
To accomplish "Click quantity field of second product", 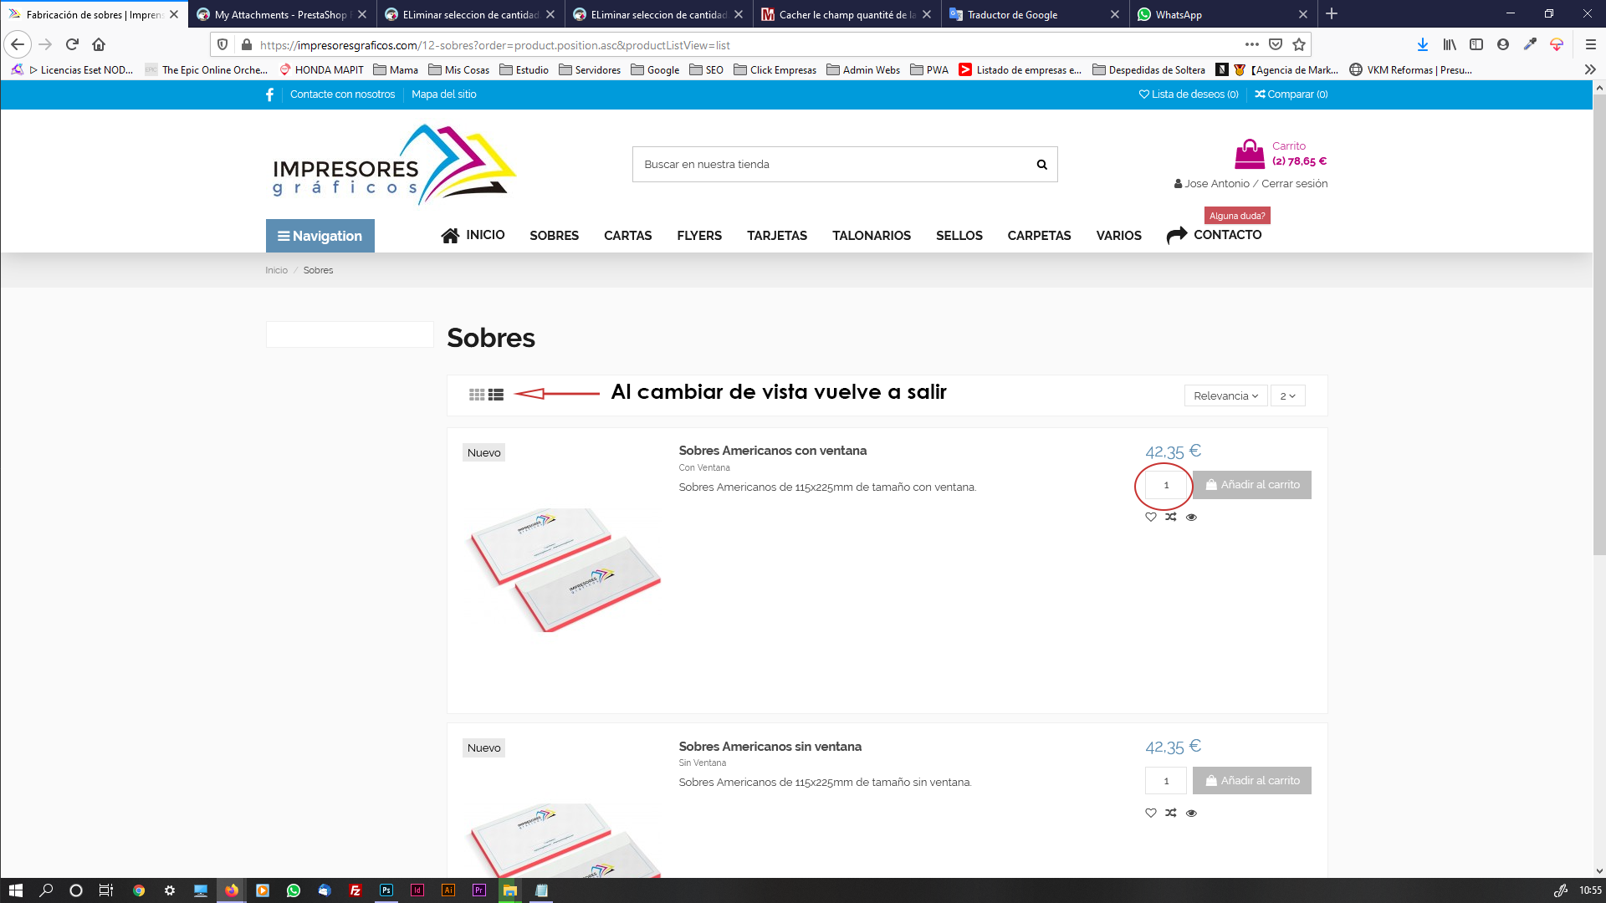I will pos(1165,781).
